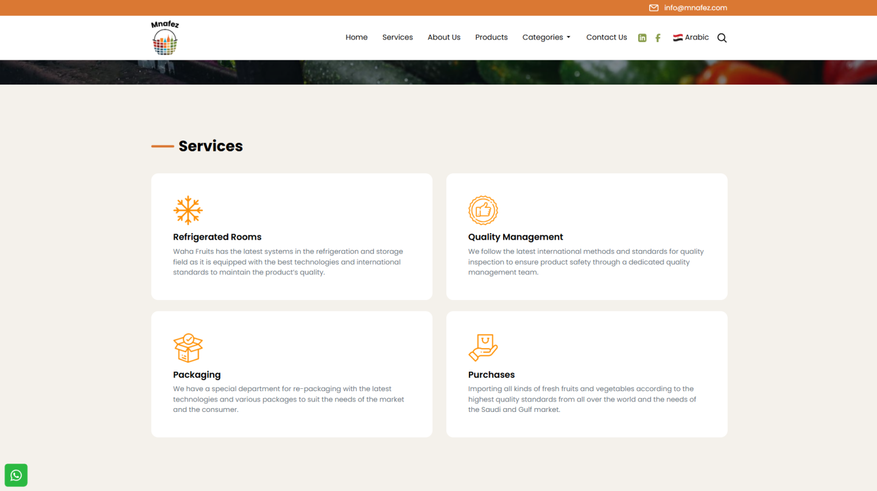Click the Purchases hand-with-bag icon
The height and width of the screenshot is (491, 877).
tap(483, 348)
